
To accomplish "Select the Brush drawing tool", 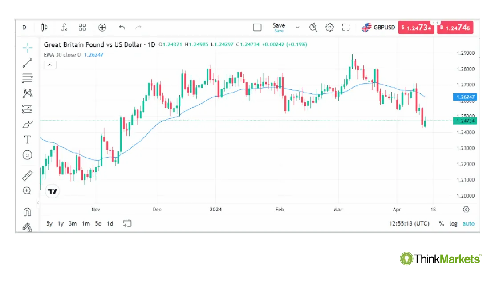I will [27, 125].
